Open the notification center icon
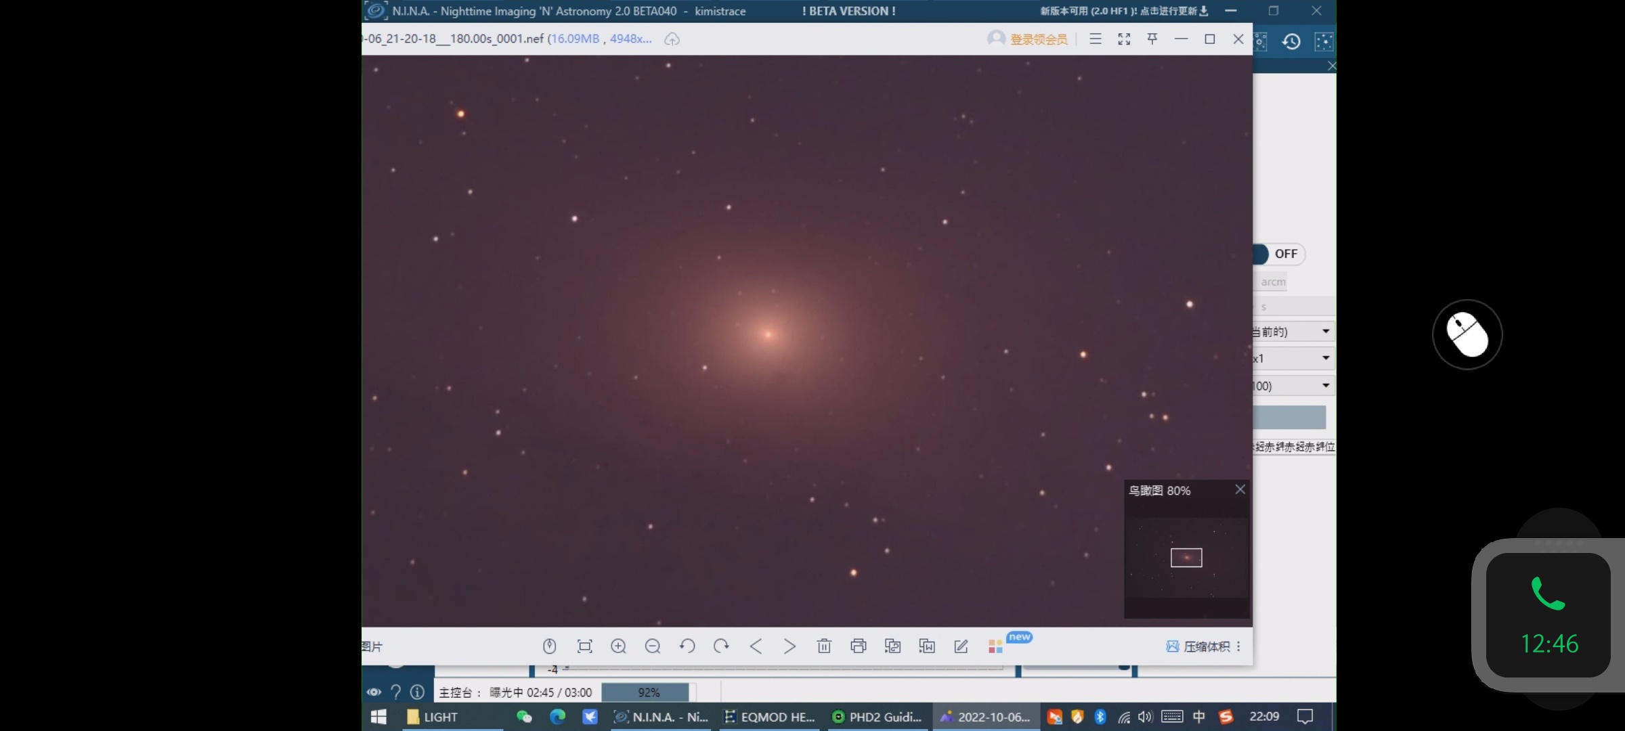The height and width of the screenshot is (731, 1625). [1305, 717]
